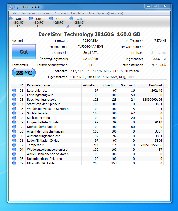178x211 pixels.
Task: Click the Eigenschaften field with S.M.A.R.T.
Action: click(118, 77)
